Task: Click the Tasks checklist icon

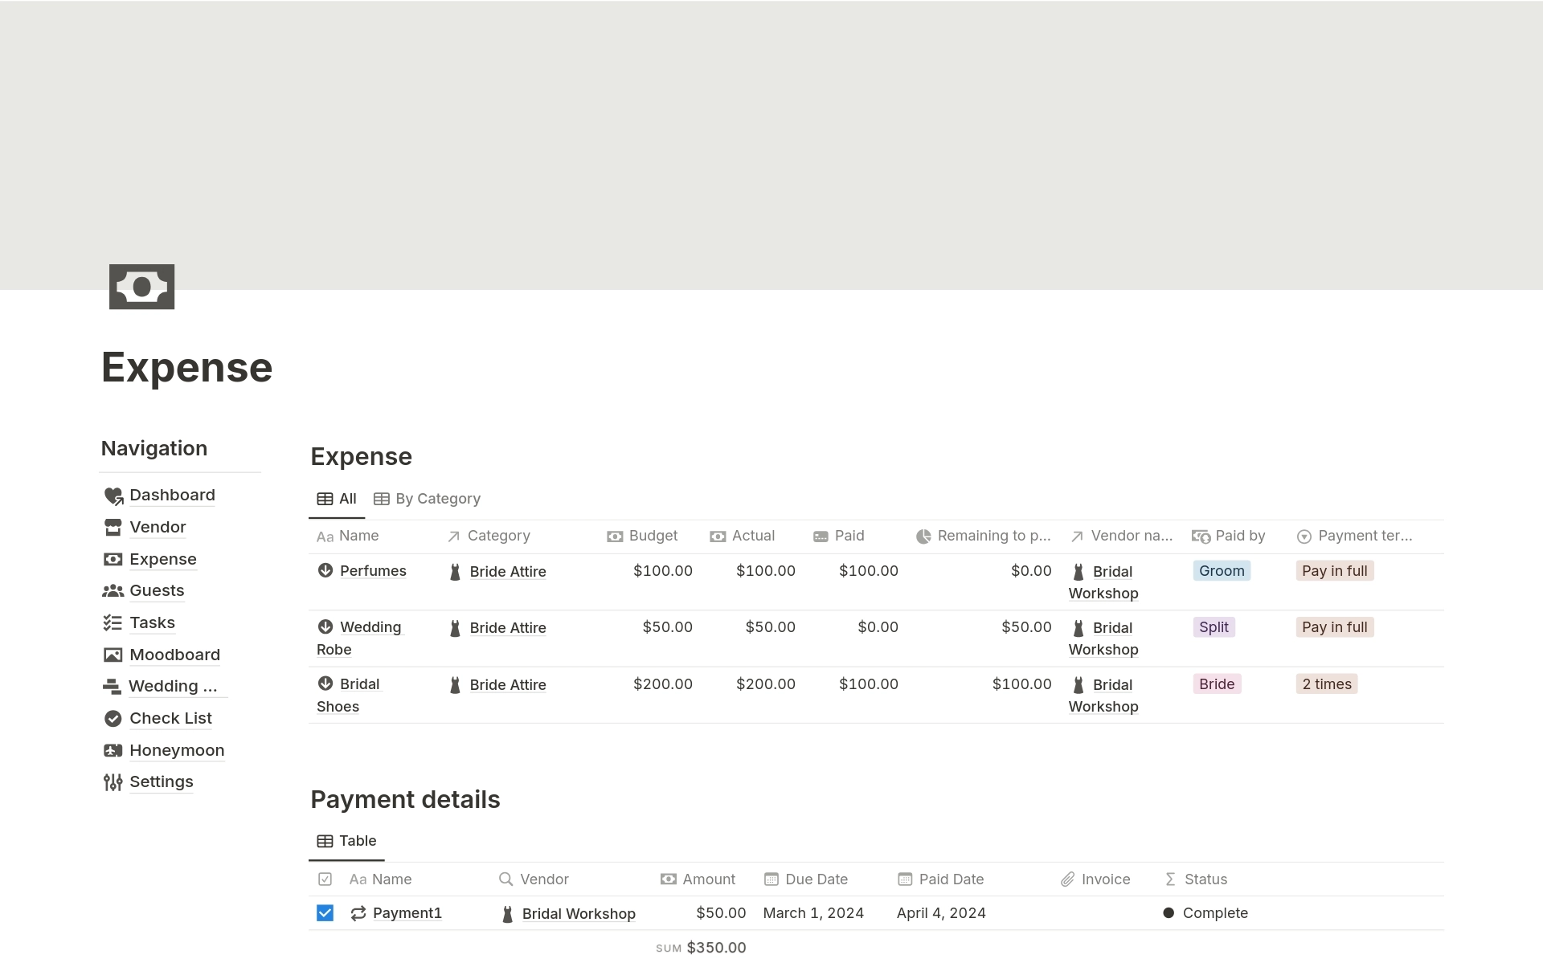Action: [113, 622]
